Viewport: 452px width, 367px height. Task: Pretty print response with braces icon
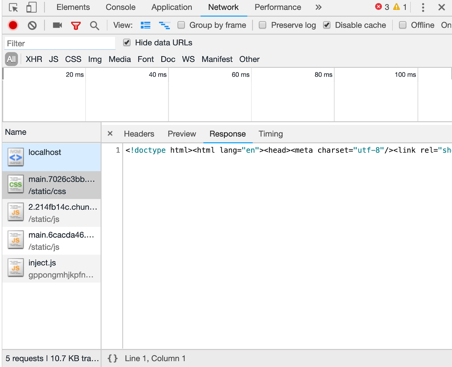pos(112,359)
